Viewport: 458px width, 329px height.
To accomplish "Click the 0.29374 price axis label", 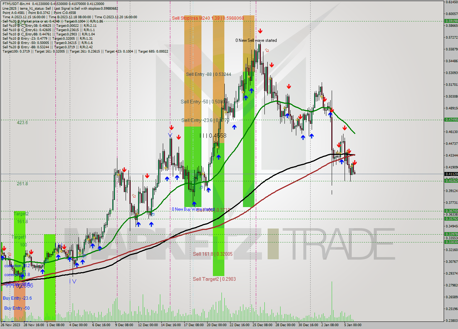I will (452, 273).
